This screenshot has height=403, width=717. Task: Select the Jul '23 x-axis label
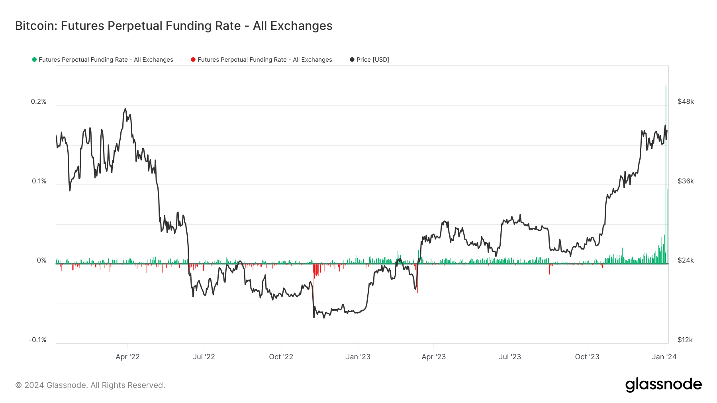tap(510, 357)
